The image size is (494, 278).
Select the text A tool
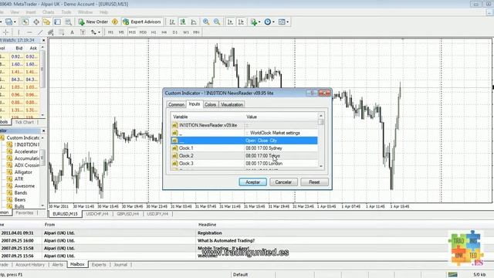coord(72,32)
